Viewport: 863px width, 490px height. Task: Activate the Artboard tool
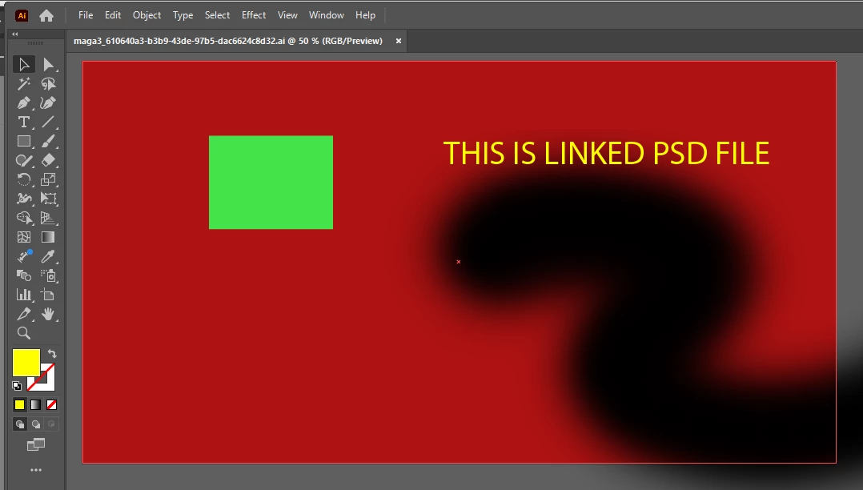[x=48, y=295]
